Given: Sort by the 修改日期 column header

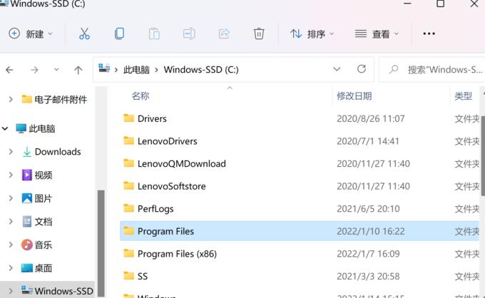Looking at the screenshot, I should (x=354, y=96).
